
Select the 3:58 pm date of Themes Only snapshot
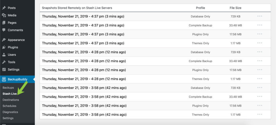(84, 114)
